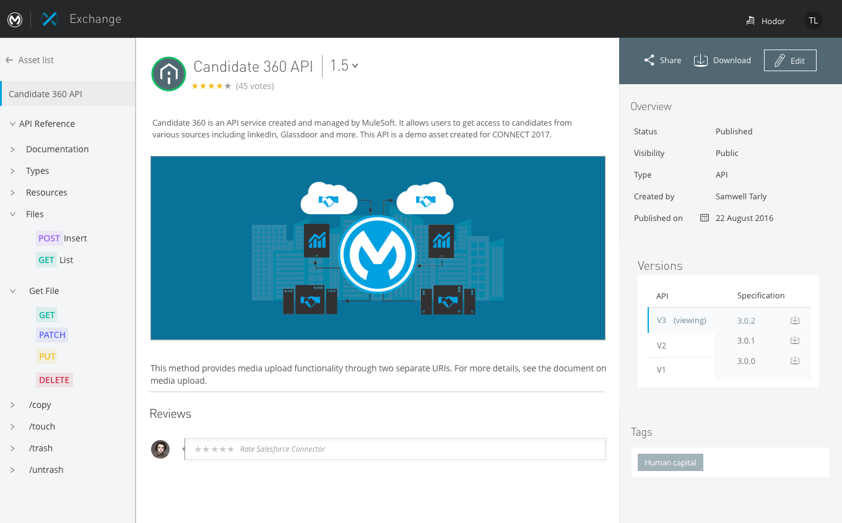842x523 pixels.
Task: Click the calendar icon next to 22 August 2016
Action: 704,218
